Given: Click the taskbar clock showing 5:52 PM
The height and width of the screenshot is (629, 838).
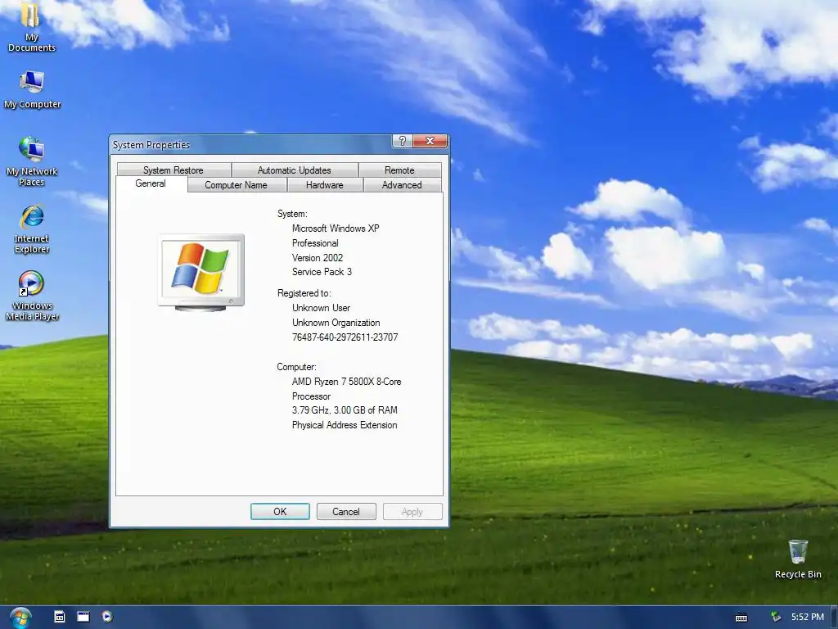Looking at the screenshot, I should coord(808,618).
